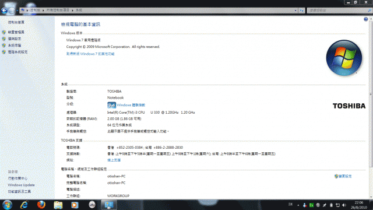Click the scrollbar down arrow

click(x=371, y=197)
